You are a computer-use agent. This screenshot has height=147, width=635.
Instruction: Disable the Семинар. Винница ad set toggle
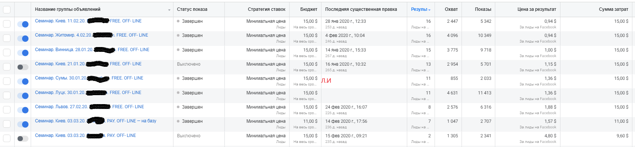(x=23, y=53)
